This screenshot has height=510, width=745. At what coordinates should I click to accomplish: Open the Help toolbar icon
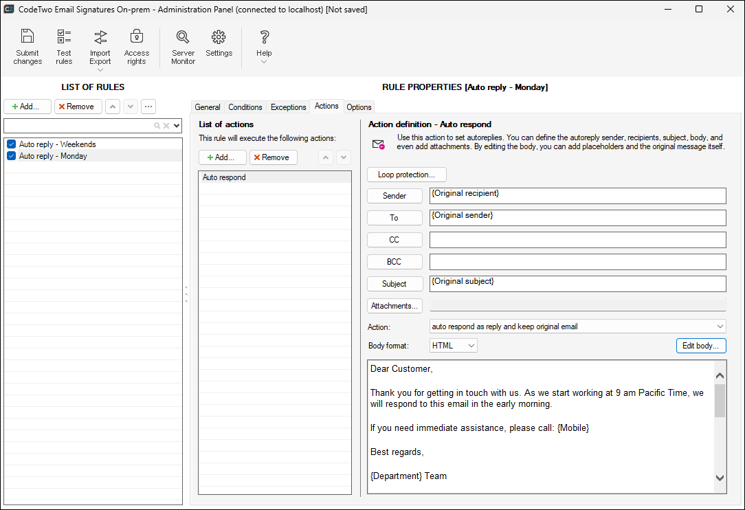[264, 43]
